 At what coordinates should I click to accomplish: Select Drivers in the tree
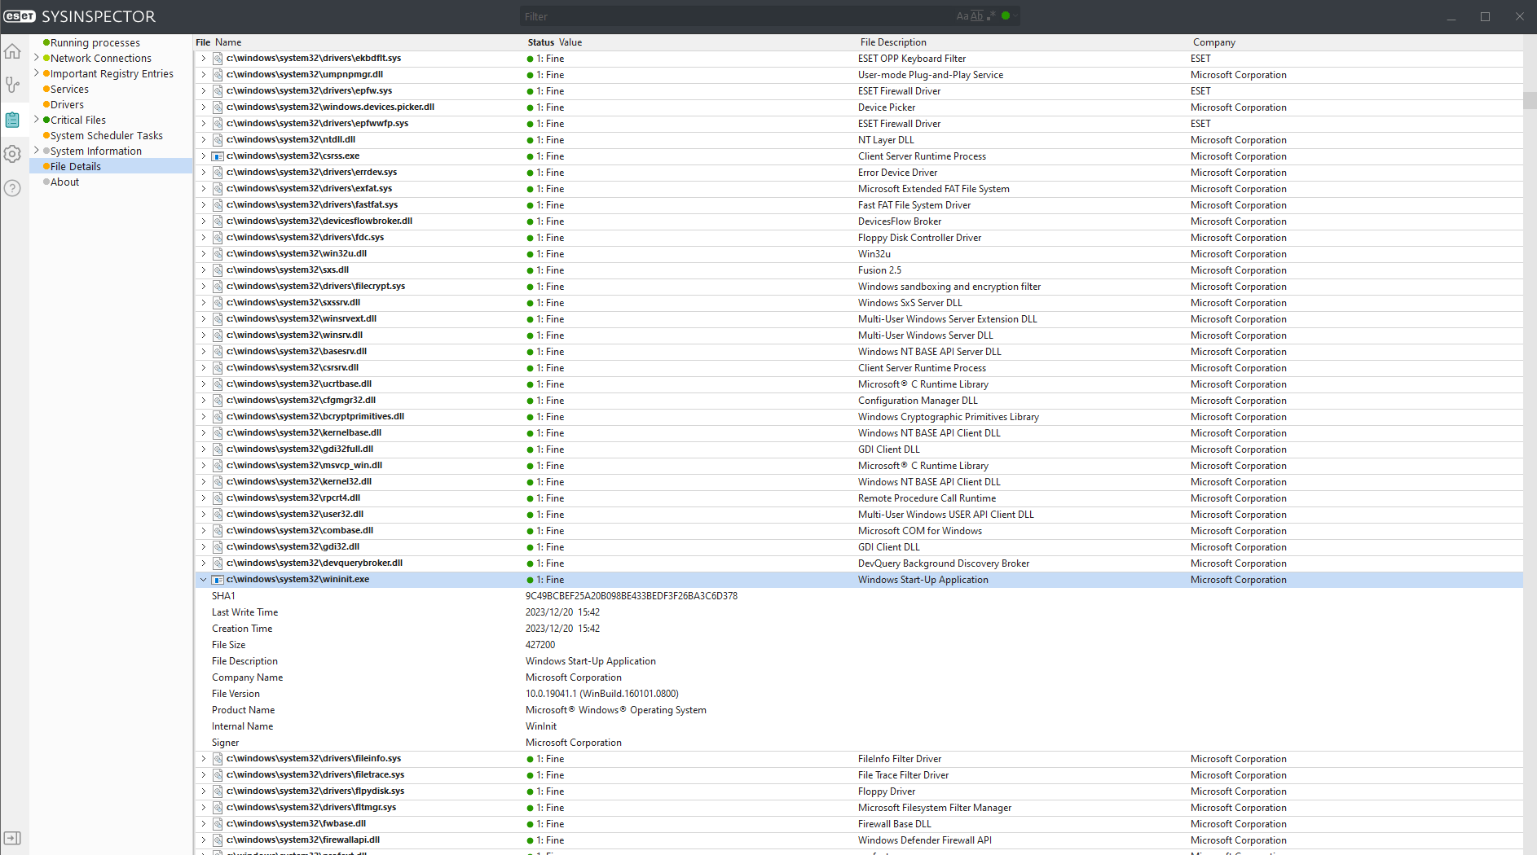pos(67,104)
